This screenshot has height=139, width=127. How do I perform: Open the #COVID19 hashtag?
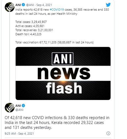click(x=57, y=10)
